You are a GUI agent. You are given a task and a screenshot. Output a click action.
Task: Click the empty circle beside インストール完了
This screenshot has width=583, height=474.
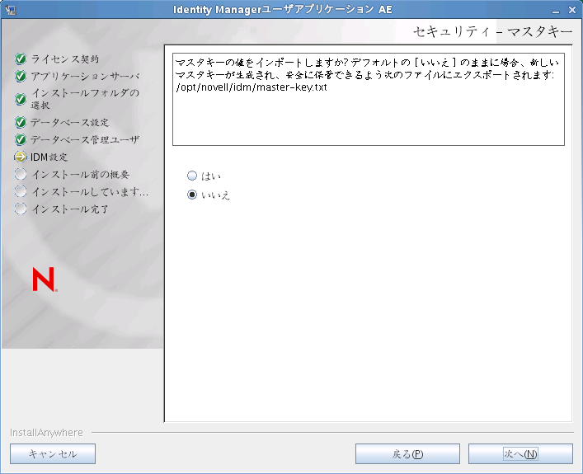(x=21, y=209)
